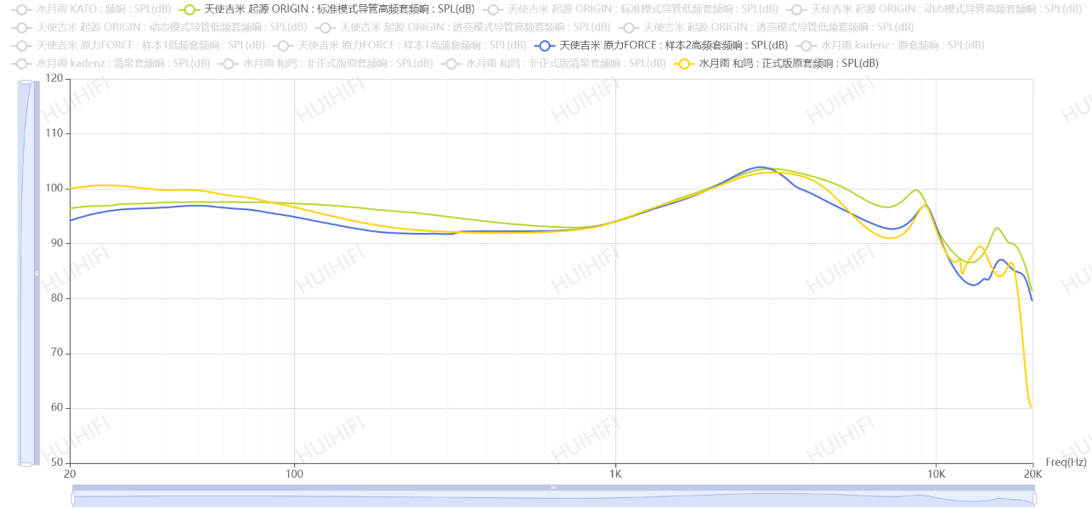1092x510 pixels.
Task: Enable the ORIGIN 透亮模式导管高频套频响 curve
Action: coord(327,27)
